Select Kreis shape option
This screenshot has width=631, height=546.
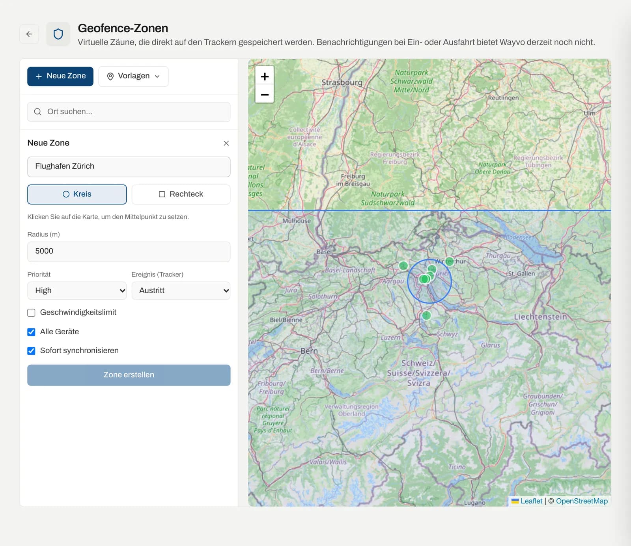(77, 194)
